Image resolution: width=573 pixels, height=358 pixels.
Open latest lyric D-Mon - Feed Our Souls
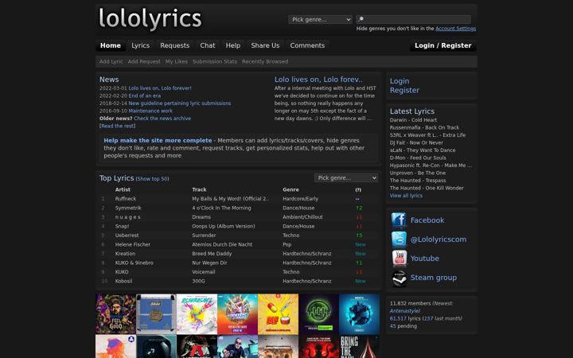[418, 158]
